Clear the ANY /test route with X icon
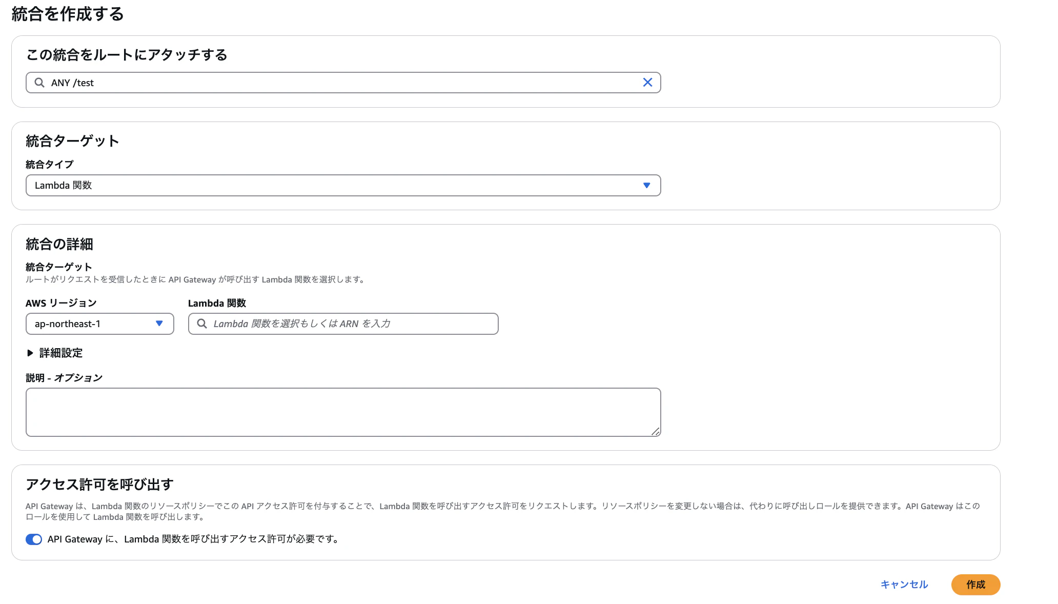Image resolution: width=1058 pixels, height=604 pixels. click(x=647, y=83)
